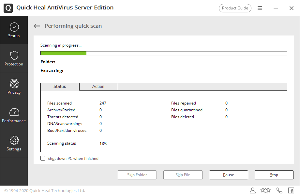Open the Product Guide

[235, 8]
